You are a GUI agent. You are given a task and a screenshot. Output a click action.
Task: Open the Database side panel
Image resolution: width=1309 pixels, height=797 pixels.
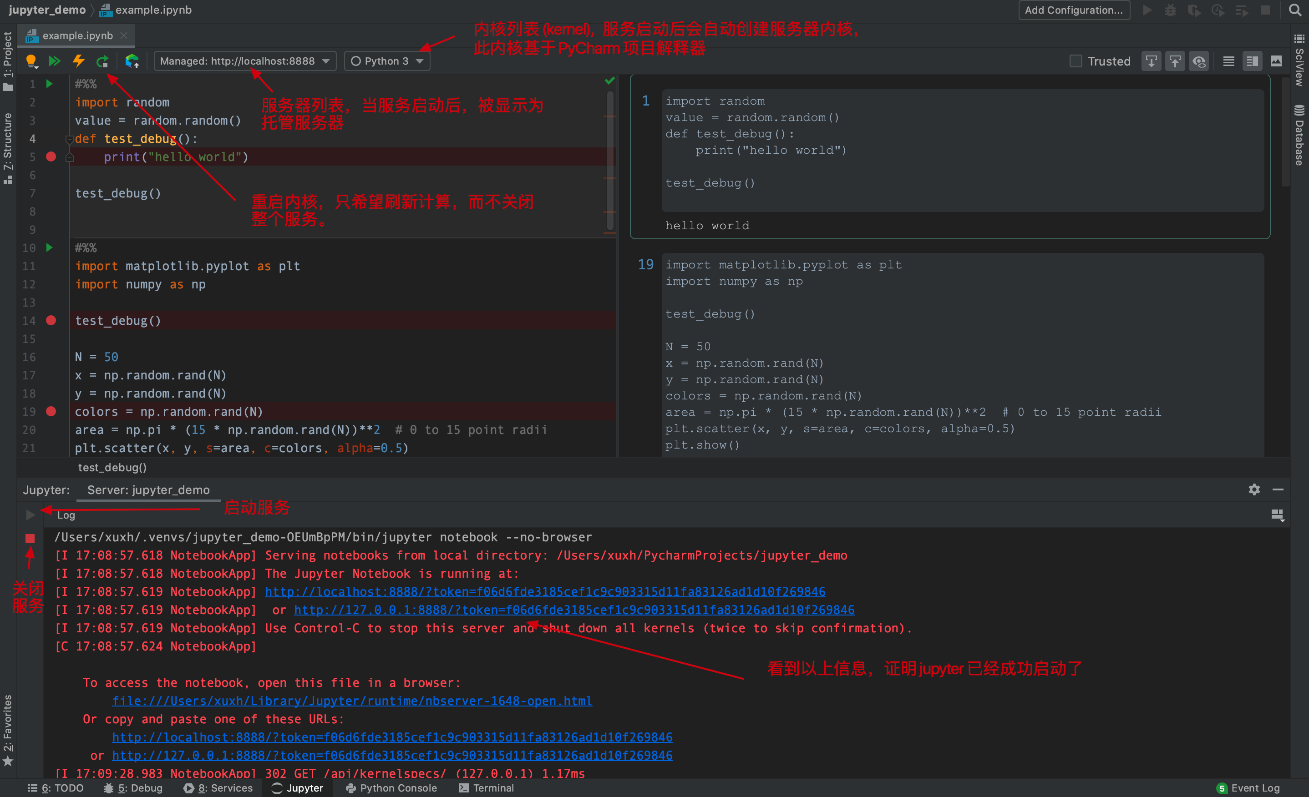coord(1299,136)
